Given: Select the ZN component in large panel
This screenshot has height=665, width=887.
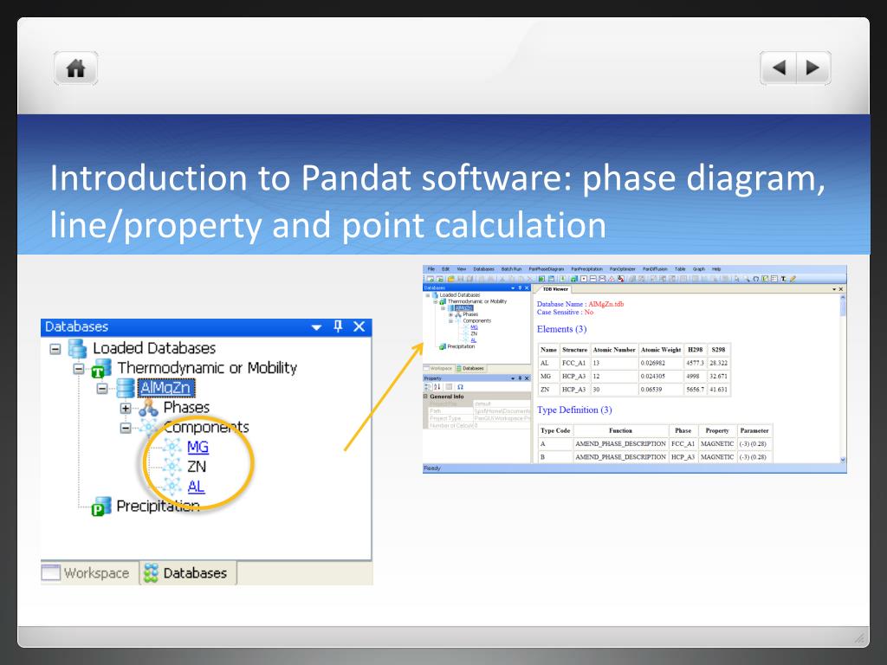Looking at the screenshot, I should (x=197, y=467).
